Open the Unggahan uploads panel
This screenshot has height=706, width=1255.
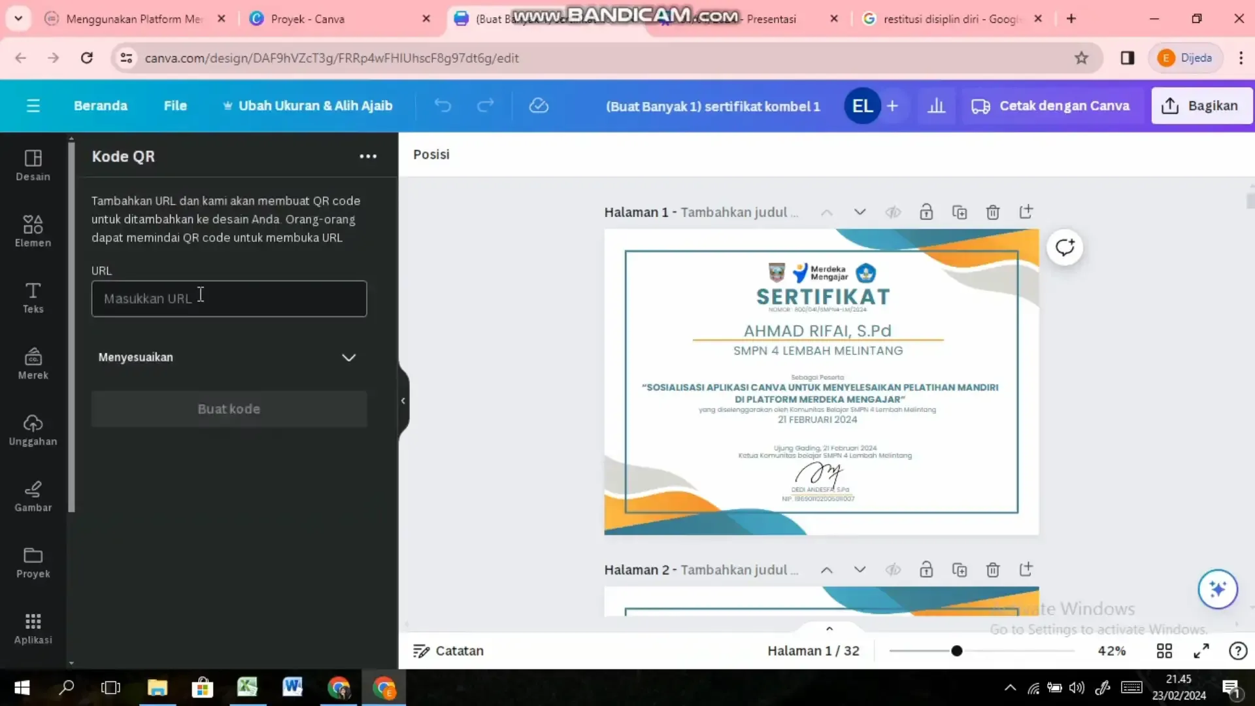tap(33, 430)
